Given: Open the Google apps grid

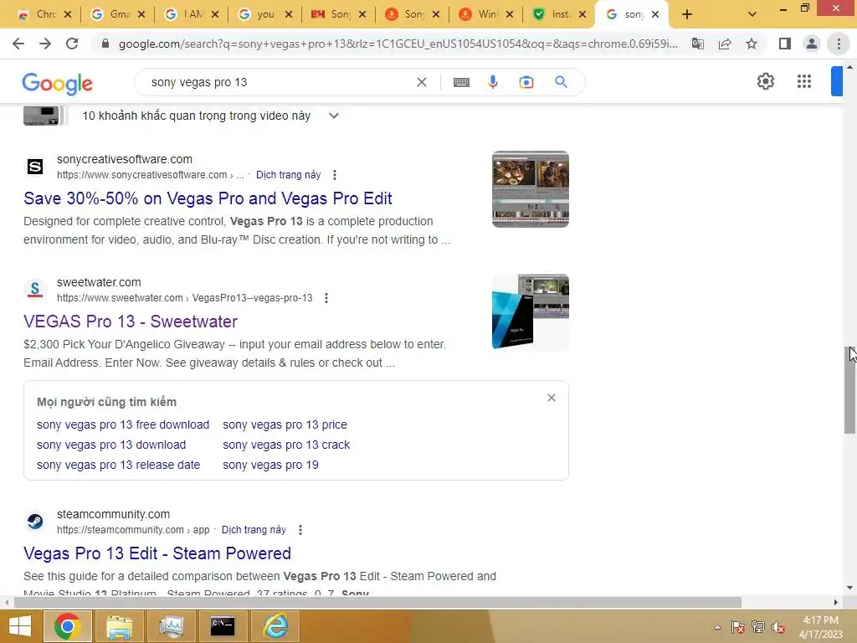Looking at the screenshot, I should pos(804,81).
